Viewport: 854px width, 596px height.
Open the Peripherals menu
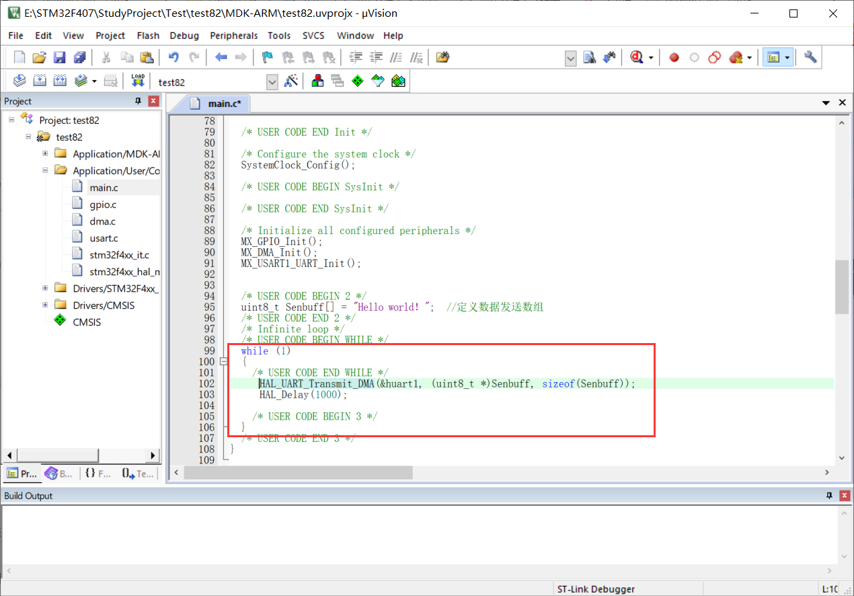(233, 36)
